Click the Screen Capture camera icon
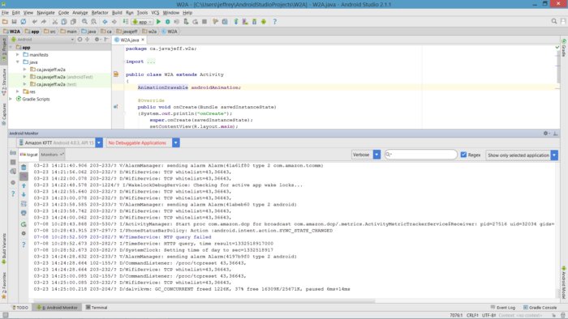Screen dimensions: 568x319 click(x=13, y=153)
